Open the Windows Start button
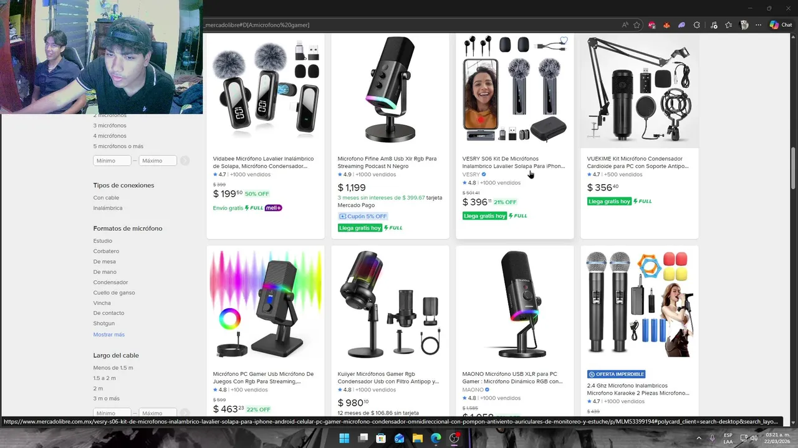 click(344, 438)
